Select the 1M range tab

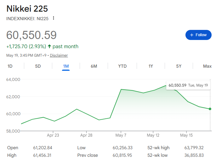coord(66,66)
